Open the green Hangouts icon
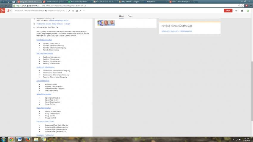This screenshot has height=142, width=253. pyautogui.click(x=248, y=11)
